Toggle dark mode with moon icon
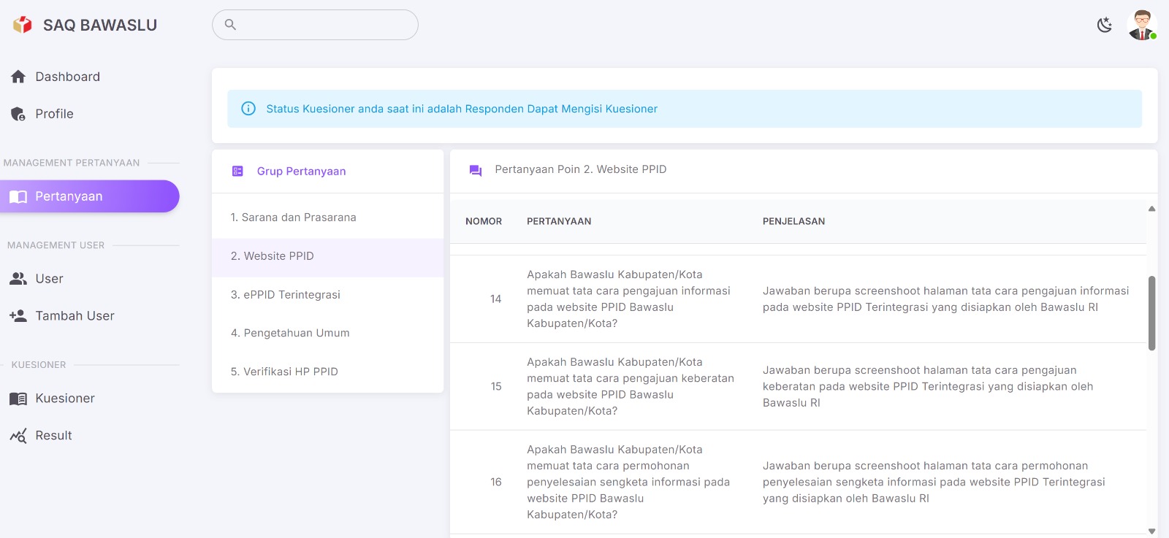This screenshot has width=1169, height=538. 1104,25
